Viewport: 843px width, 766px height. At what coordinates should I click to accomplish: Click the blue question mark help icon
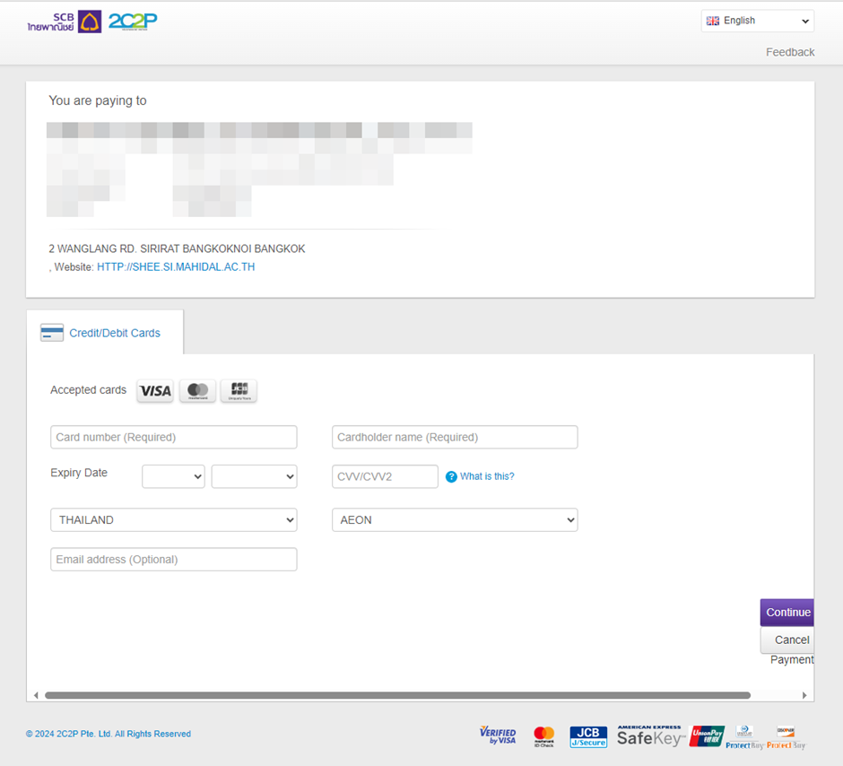pos(451,477)
